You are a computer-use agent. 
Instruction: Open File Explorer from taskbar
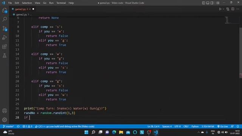121,132
